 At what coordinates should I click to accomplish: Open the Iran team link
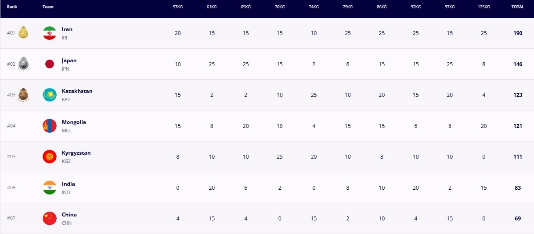tap(67, 29)
